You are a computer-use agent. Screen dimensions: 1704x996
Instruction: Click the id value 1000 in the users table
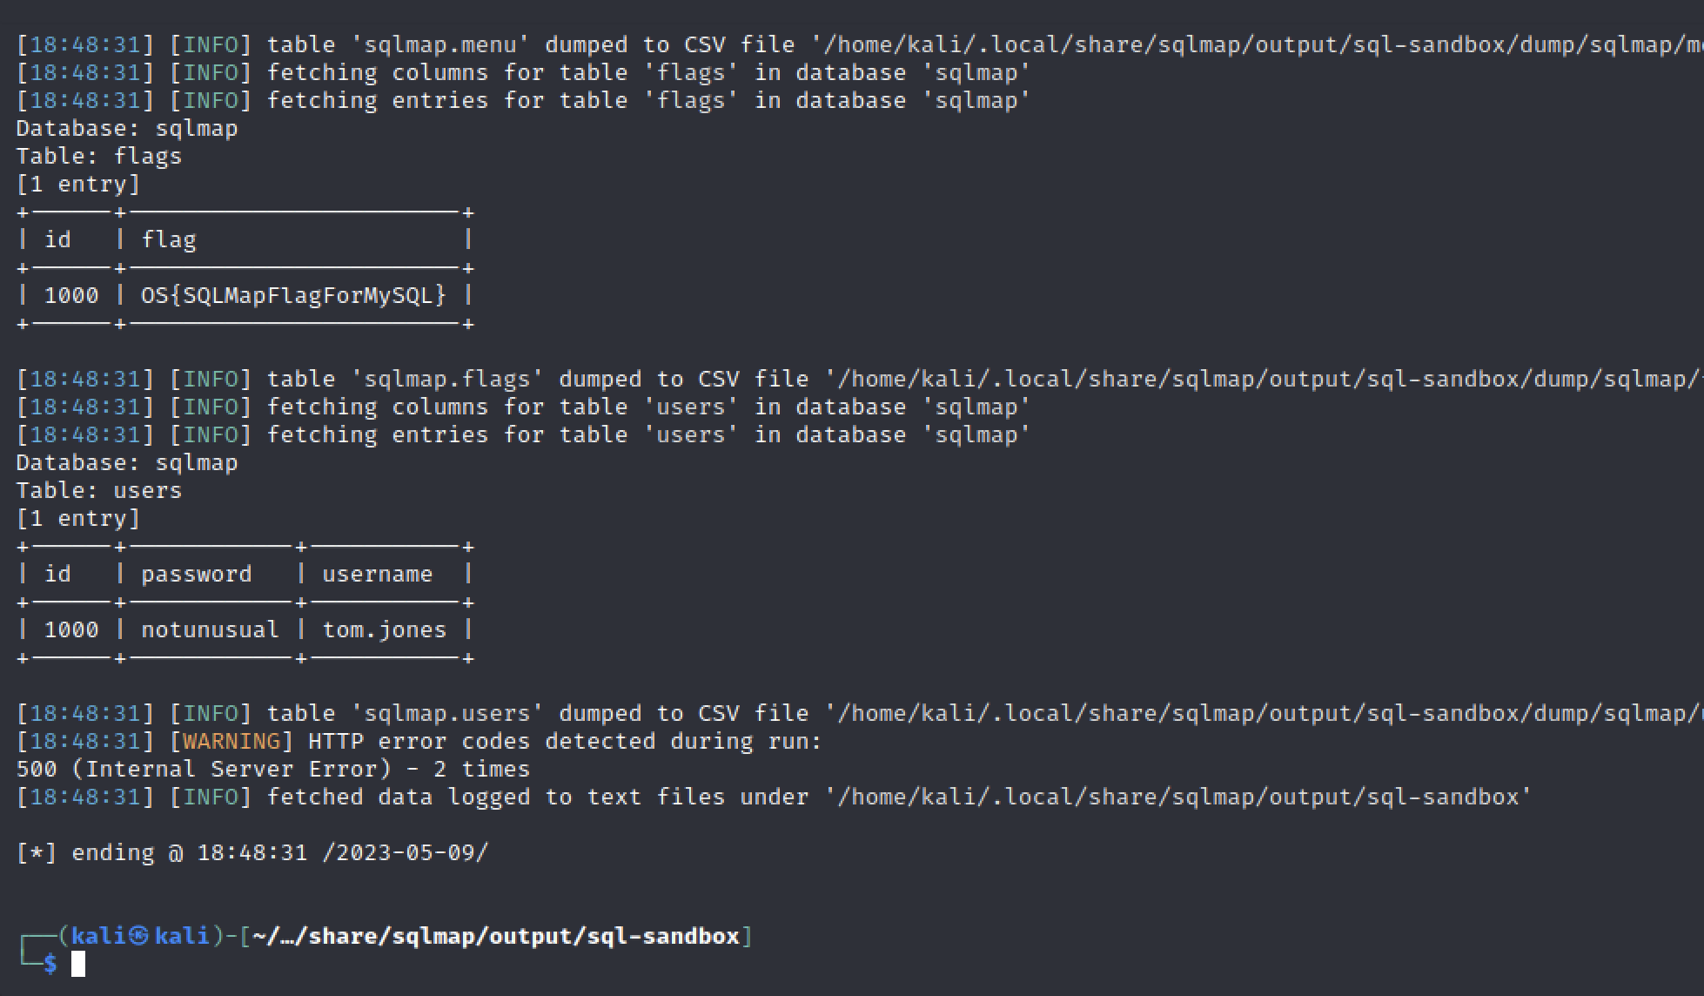(x=71, y=630)
